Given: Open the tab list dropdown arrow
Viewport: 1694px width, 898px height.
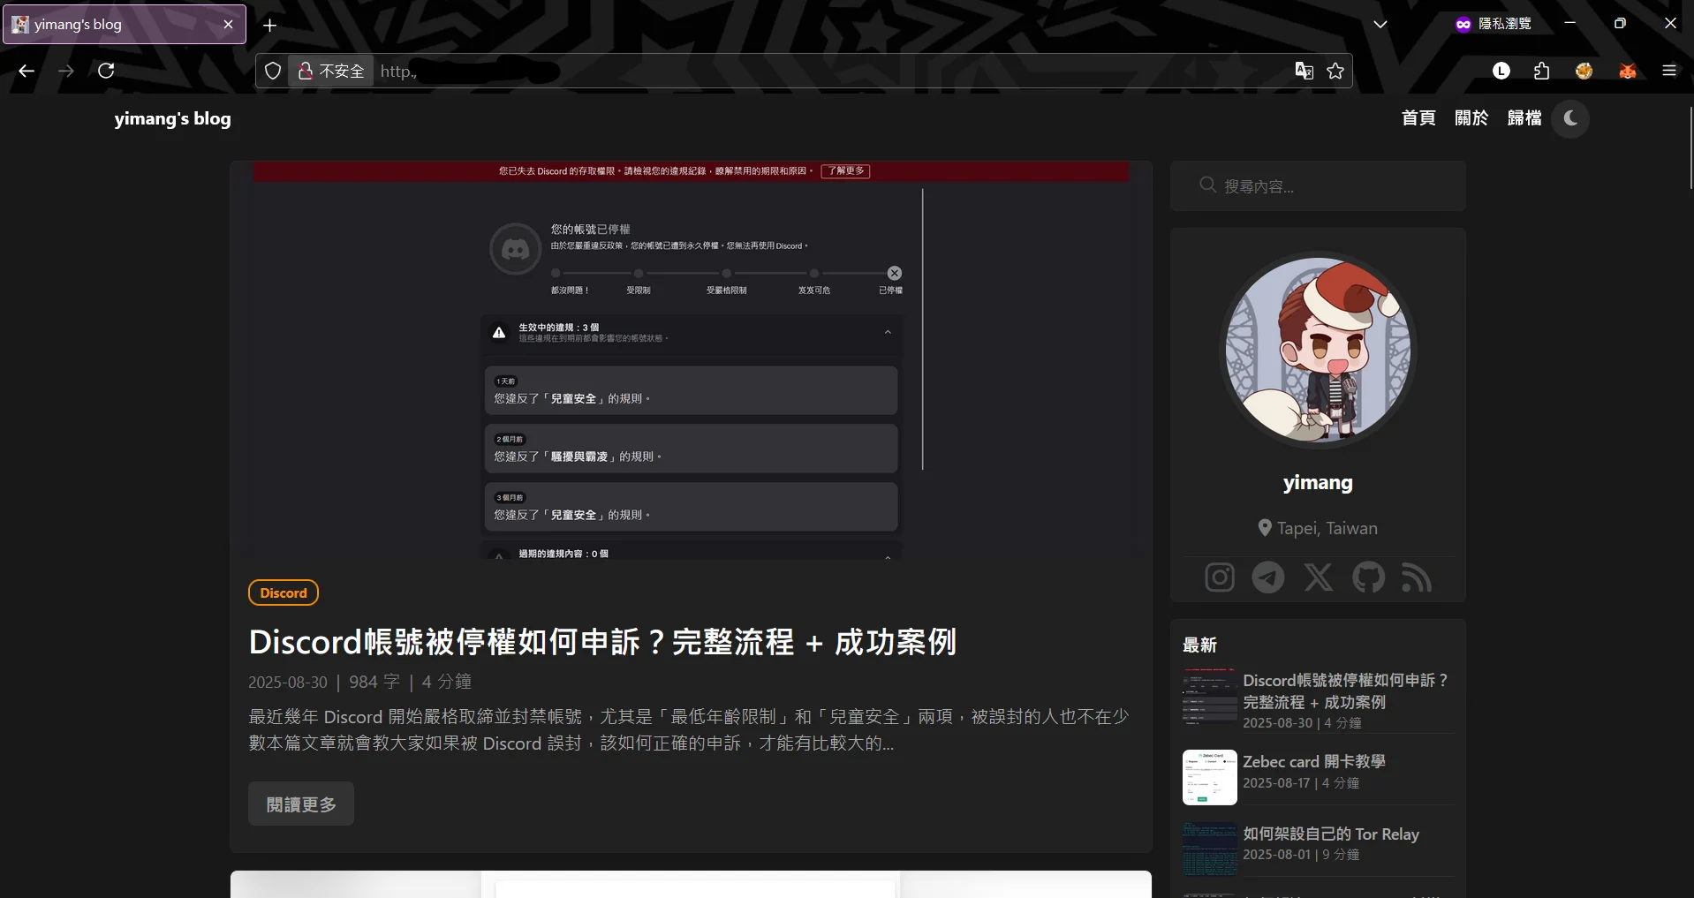Looking at the screenshot, I should coord(1380,25).
